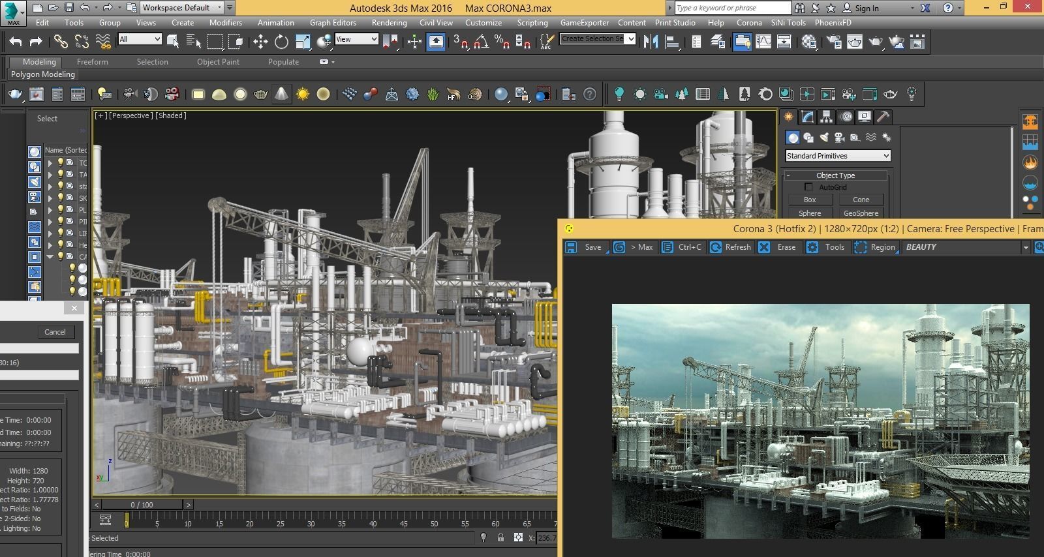Activate the Select and Link tool
1044x557 pixels.
coord(61,42)
